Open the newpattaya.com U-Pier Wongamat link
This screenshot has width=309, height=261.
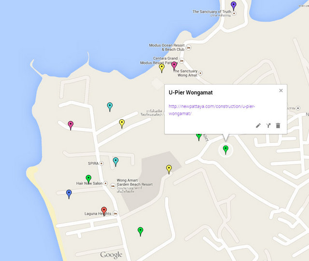pyautogui.click(x=211, y=110)
